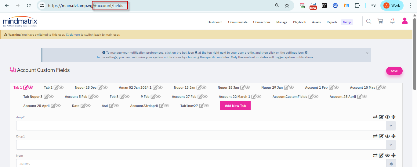Image resolution: width=417 pixels, height=167 pixels.
Task: Bookmark page with the star icon
Action: 287,5
